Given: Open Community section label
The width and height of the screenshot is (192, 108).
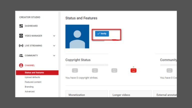Looking at the screenshot, I should click(31, 55).
